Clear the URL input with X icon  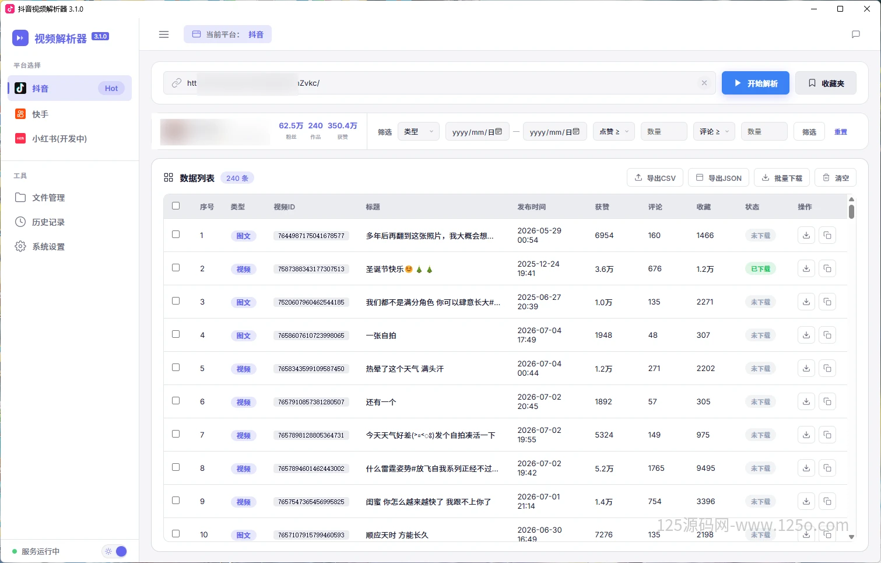pos(704,83)
